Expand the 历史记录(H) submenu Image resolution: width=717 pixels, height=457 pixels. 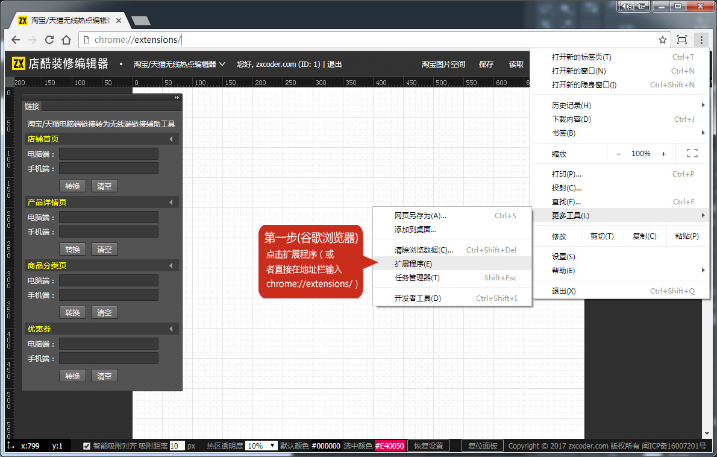(620, 106)
